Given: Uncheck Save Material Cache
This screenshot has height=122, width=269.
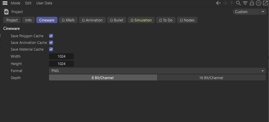Looking at the screenshot, I should point(51,49).
